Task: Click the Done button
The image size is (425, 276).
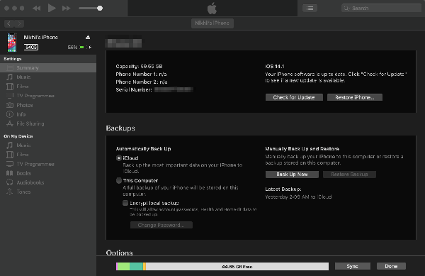Action: pos(391,266)
